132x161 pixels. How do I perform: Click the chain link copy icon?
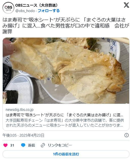(x=43, y=145)
